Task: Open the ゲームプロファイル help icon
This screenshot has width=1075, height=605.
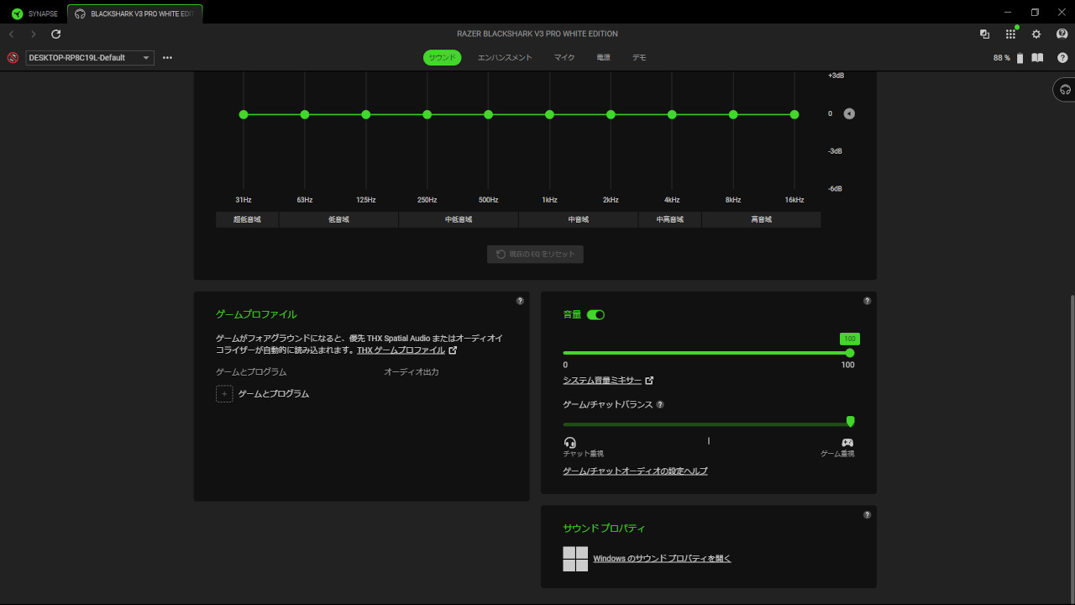Action: point(520,301)
